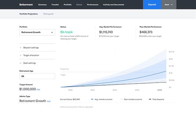Click the Retirement Age input field
The width and height of the screenshot is (196, 126).
tap(37, 76)
